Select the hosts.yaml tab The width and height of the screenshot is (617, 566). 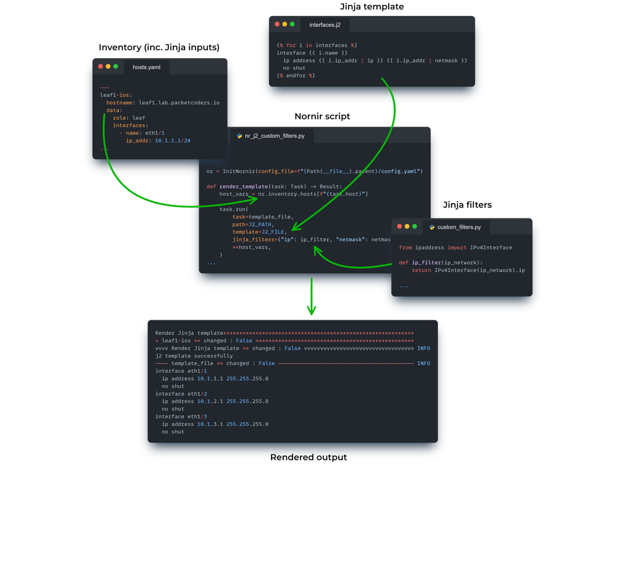click(147, 67)
